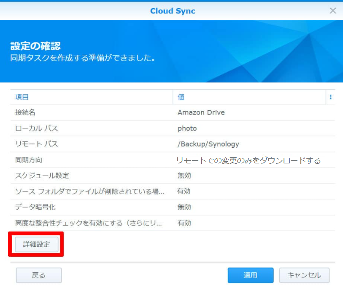The width and height of the screenshot is (343, 287).
Task: Close the Cloud Sync dialog
Action: click(x=333, y=11)
